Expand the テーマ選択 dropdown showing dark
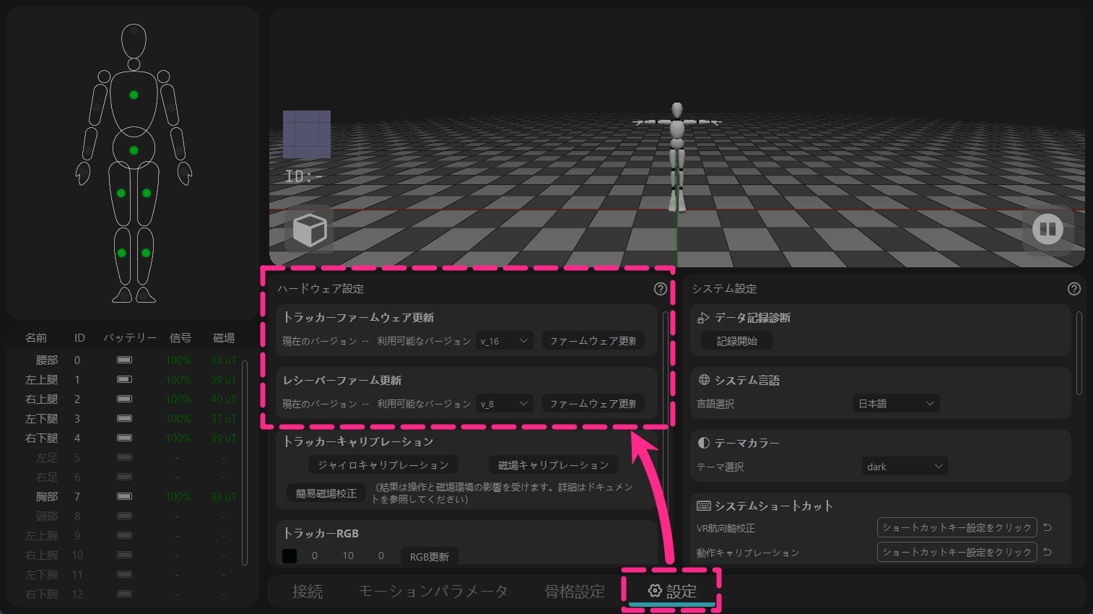 pyautogui.click(x=905, y=467)
